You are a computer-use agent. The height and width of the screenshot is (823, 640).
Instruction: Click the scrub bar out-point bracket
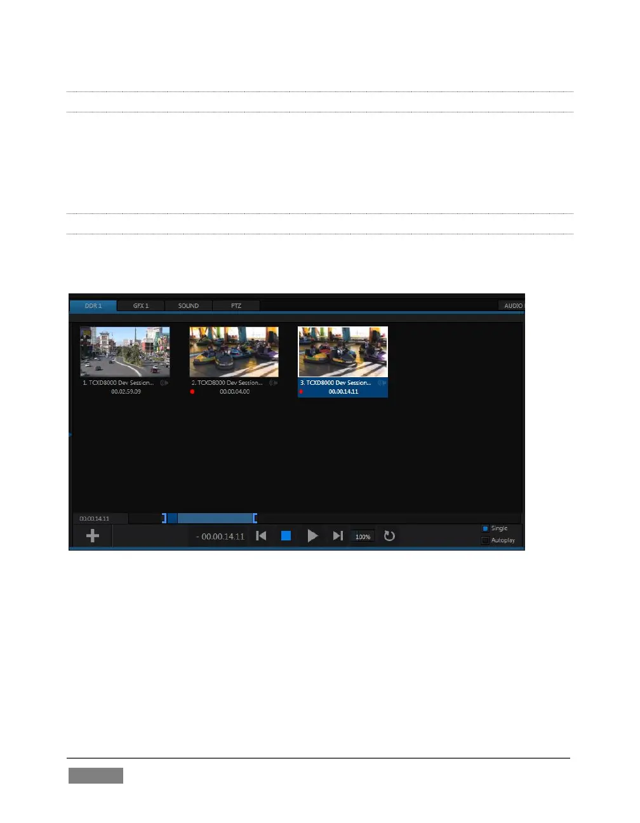(x=255, y=518)
